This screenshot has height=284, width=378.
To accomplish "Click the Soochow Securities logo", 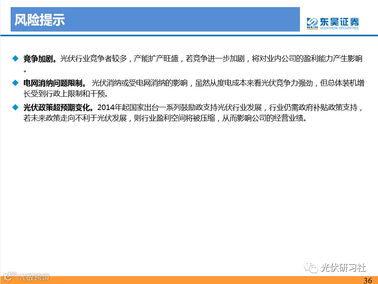I will point(333,23).
